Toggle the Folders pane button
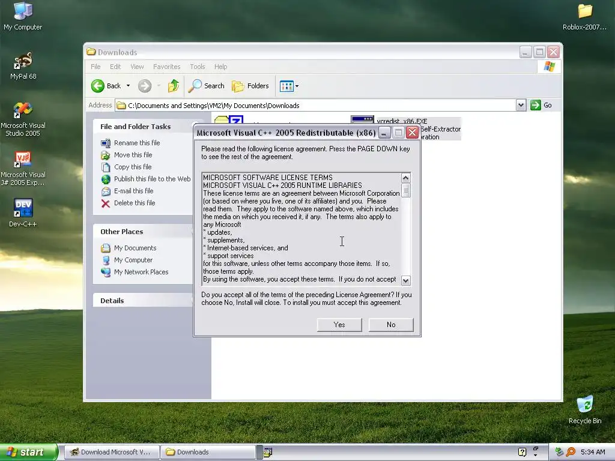The width and height of the screenshot is (615, 461). point(250,86)
